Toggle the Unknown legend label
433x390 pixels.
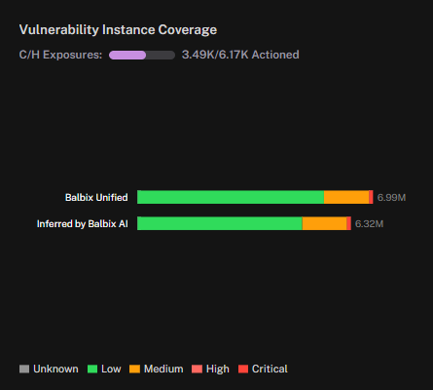pyautogui.click(x=55, y=369)
